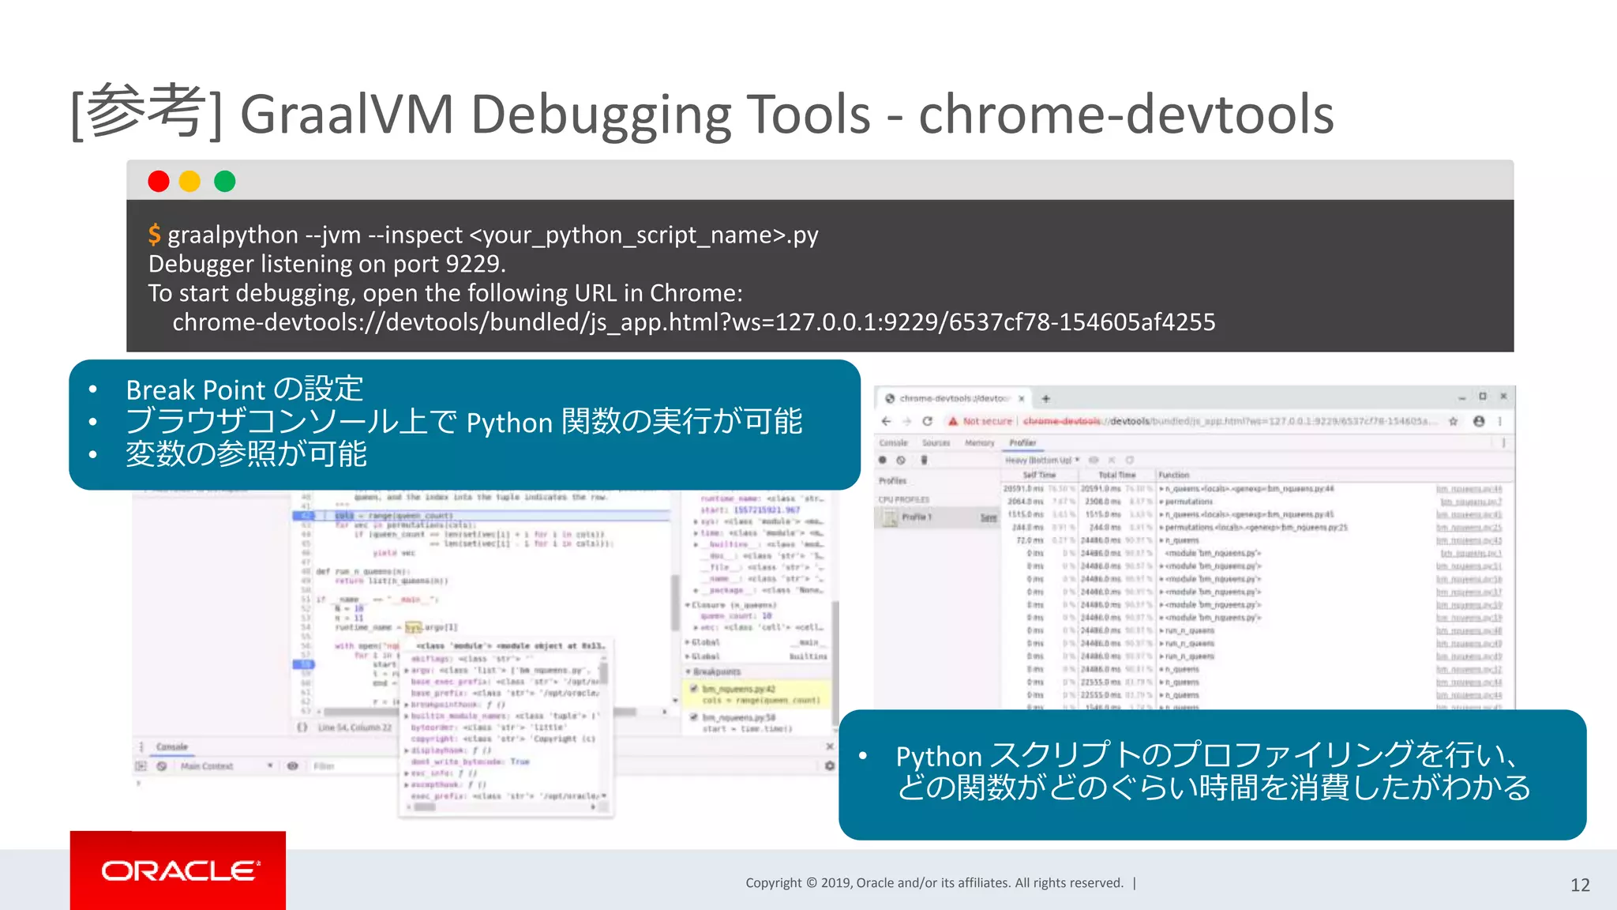
Task: Restore all functions icon in profiler toolbar
Action: [x=1130, y=460]
